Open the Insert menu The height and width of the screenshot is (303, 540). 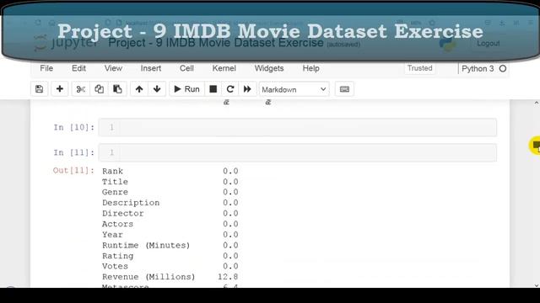(x=151, y=68)
